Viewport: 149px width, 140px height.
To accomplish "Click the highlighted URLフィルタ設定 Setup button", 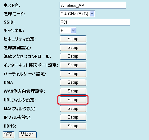I will coord(73,100).
